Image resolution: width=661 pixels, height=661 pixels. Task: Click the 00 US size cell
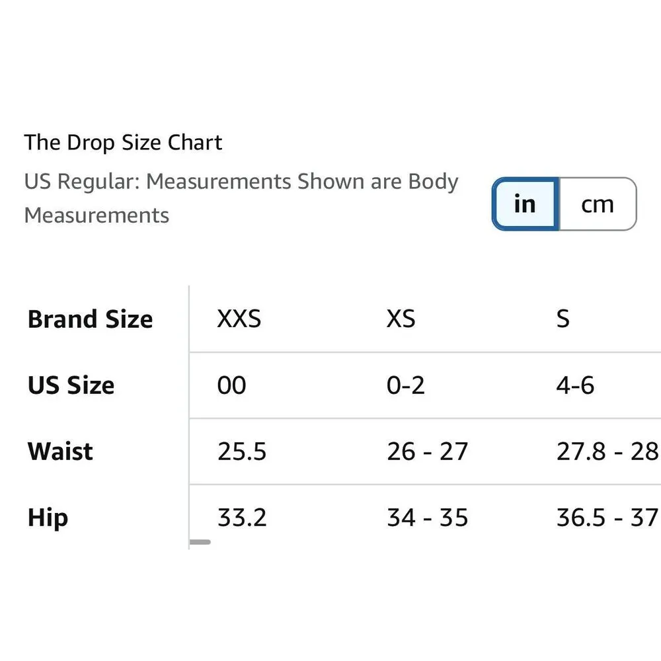pyautogui.click(x=232, y=385)
